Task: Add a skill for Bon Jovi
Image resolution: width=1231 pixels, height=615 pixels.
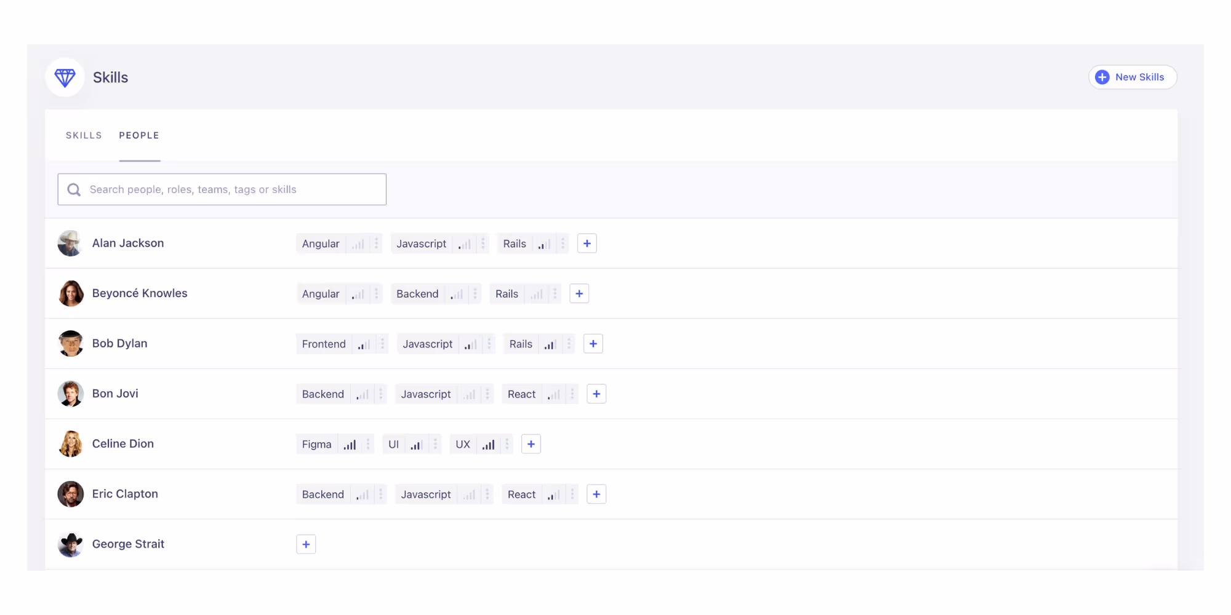Action: click(x=596, y=394)
